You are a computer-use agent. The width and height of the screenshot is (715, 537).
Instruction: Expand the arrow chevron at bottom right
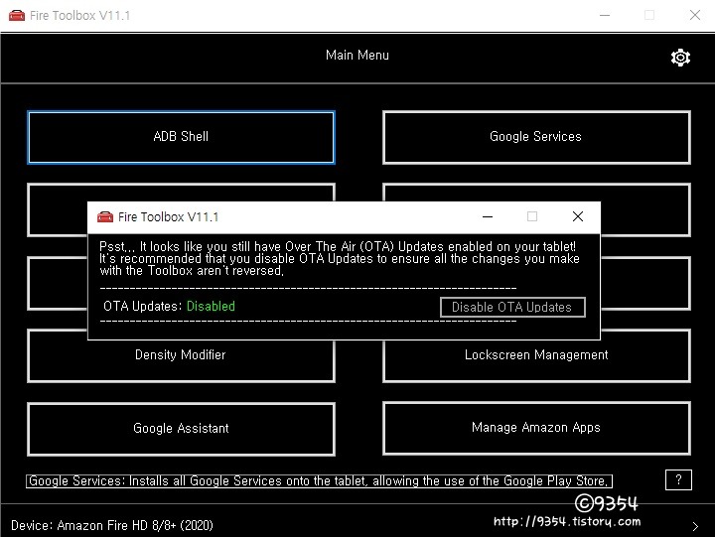pyautogui.click(x=695, y=526)
